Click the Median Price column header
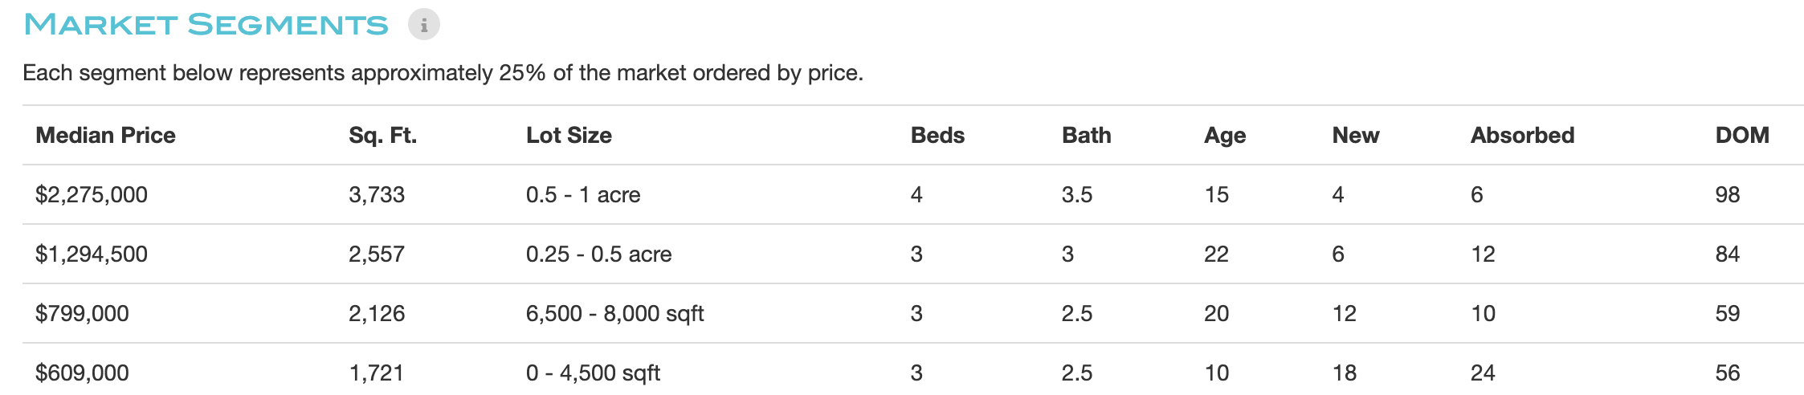1804x395 pixels. pyautogui.click(x=105, y=135)
